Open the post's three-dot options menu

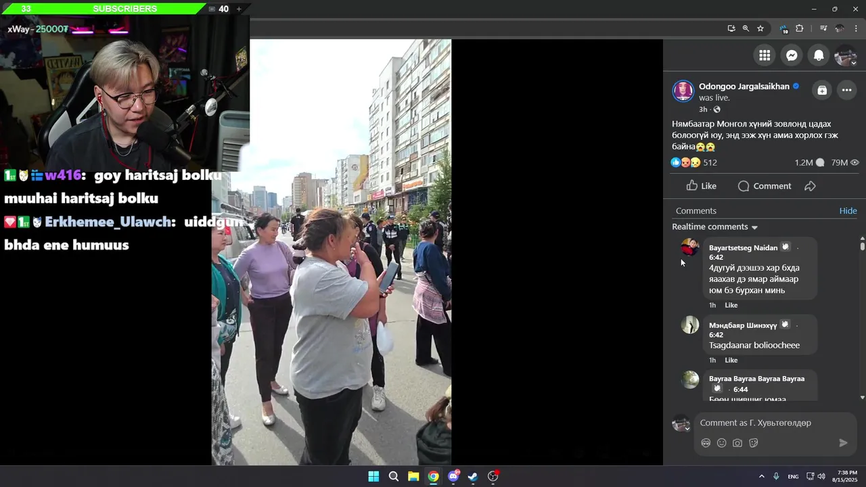846,90
